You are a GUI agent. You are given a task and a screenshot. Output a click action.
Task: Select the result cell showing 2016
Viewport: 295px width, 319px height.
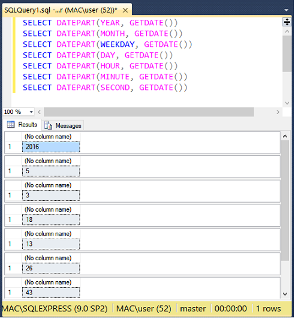tap(51, 147)
